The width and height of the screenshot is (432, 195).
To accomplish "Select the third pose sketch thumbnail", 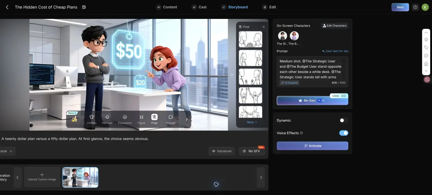I will (x=250, y=76).
